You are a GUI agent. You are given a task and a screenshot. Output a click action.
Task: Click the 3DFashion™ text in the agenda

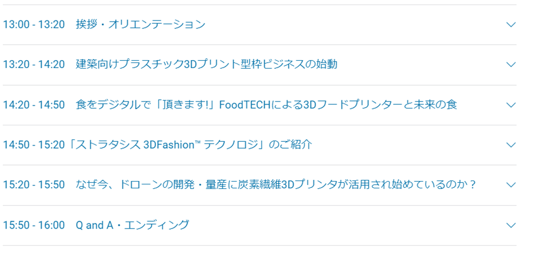(x=173, y=145)
